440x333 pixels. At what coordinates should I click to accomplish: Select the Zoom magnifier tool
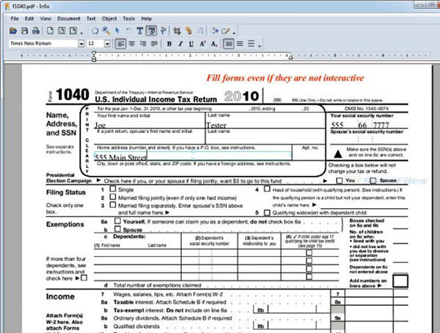coord(106,31)
